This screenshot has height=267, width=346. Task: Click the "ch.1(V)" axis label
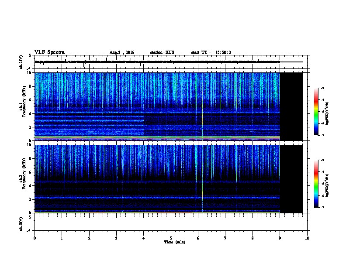tap(21, 62)
